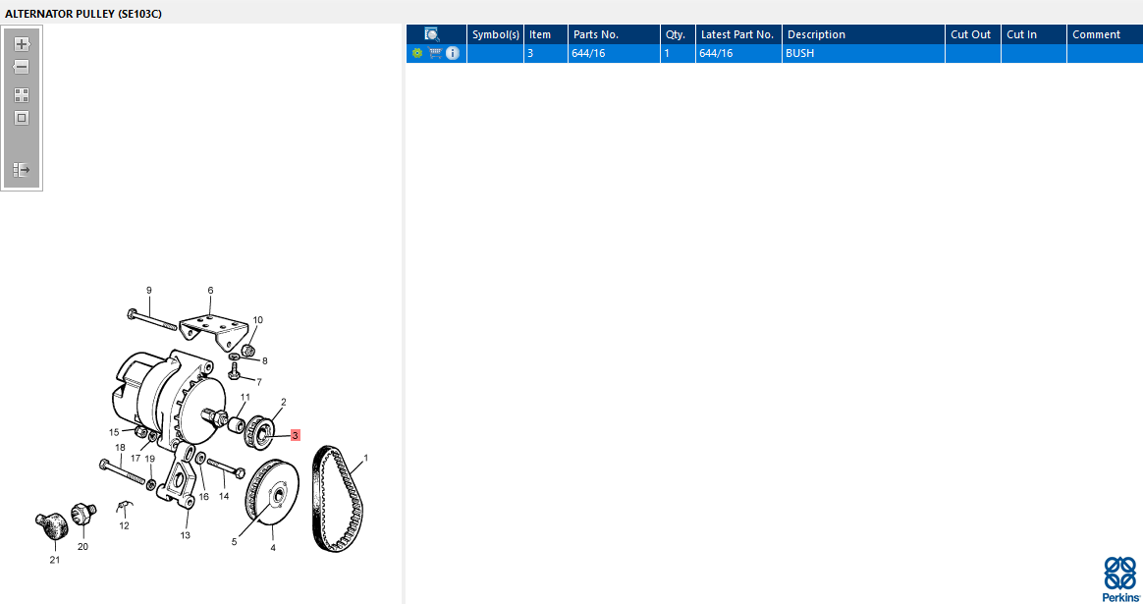The width and height of the screenshot is (1143, 604).
Task: Add the BUSH part to shopping cart
Action: [x=435, y=53]
